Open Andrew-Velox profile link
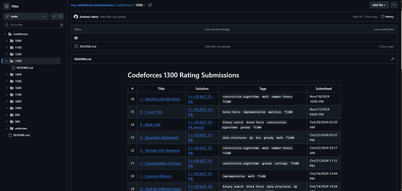Viewport: 402px width, 191px height. point(89,17)
